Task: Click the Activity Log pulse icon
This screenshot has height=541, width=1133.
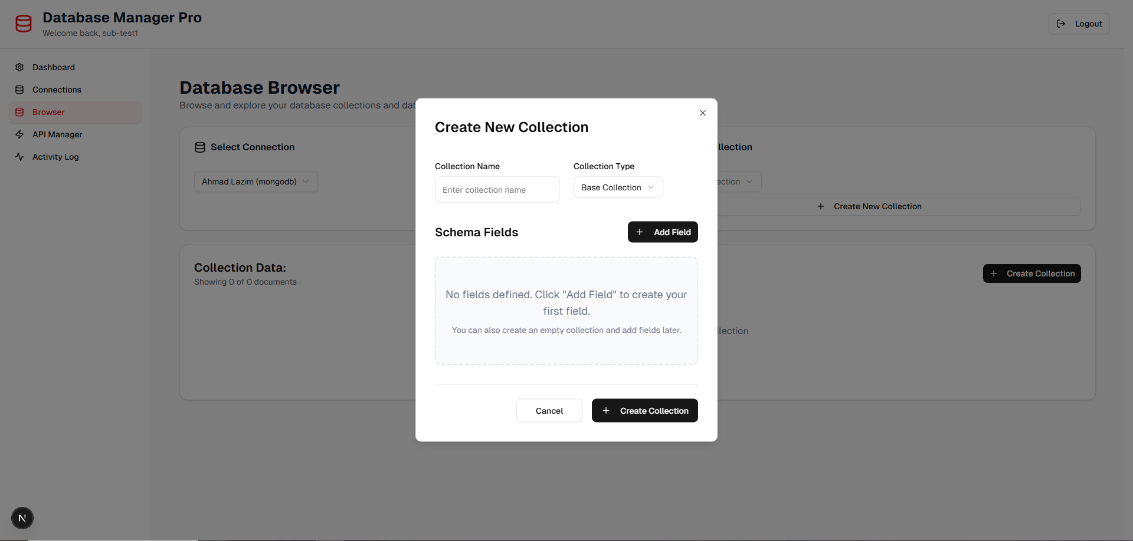Action: [x=19, y=157]
